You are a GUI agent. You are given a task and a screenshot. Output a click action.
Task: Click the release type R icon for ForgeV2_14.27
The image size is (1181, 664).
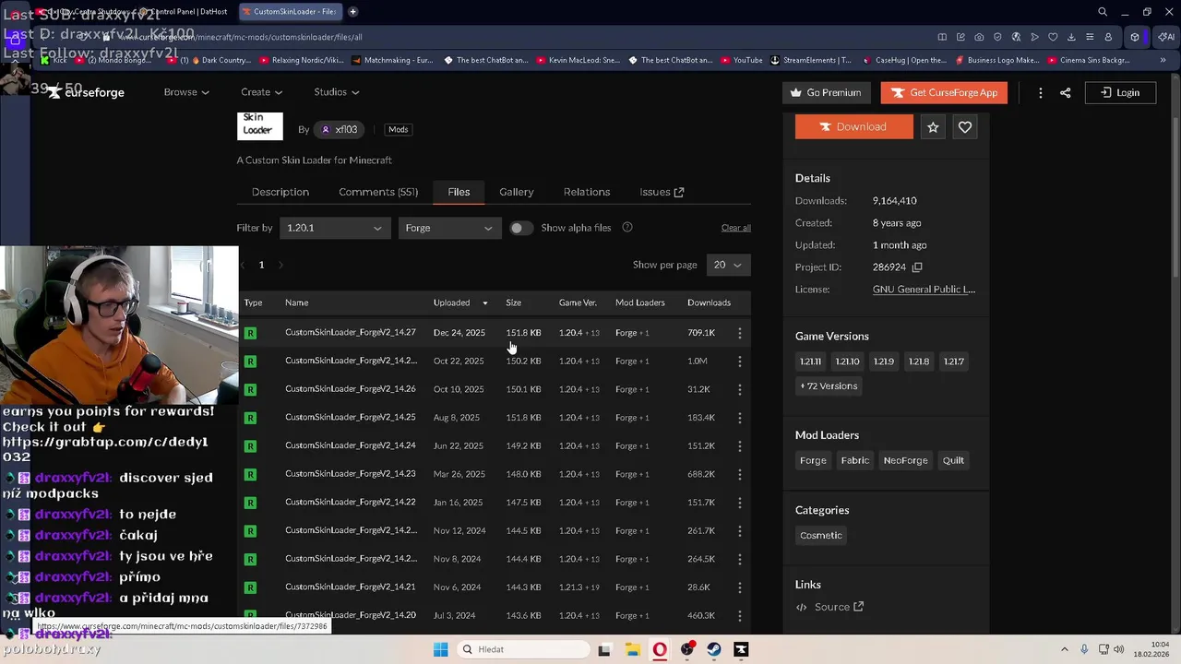coord(250,333)
